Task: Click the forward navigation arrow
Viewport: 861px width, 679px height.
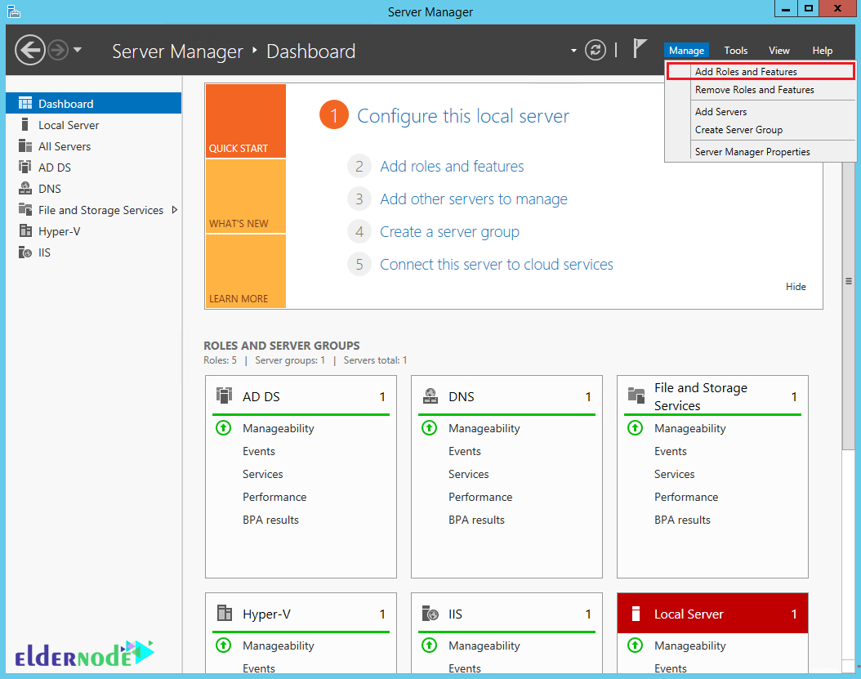Action: [58, 50]
